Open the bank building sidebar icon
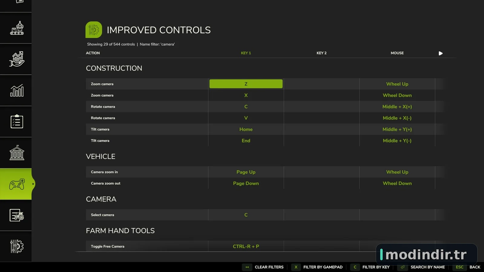The height and width of the screenshot is (272, 484). coord(17,153)
